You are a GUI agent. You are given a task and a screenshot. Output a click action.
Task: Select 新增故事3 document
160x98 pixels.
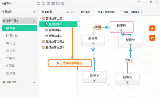(54, 36)
